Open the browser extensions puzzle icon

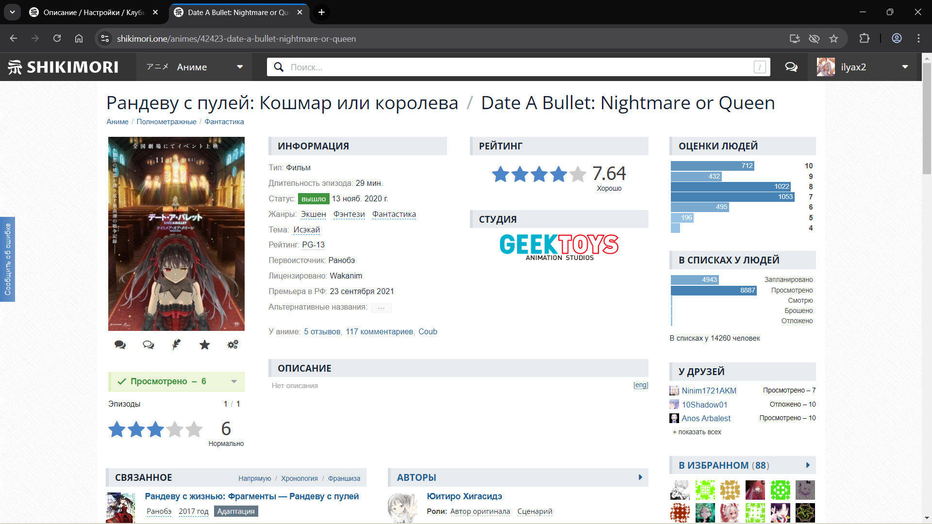click(864, 39)
